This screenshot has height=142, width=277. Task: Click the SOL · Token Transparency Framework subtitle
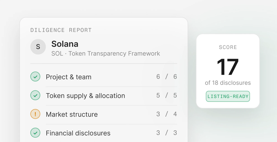click(x=106, y=53)
